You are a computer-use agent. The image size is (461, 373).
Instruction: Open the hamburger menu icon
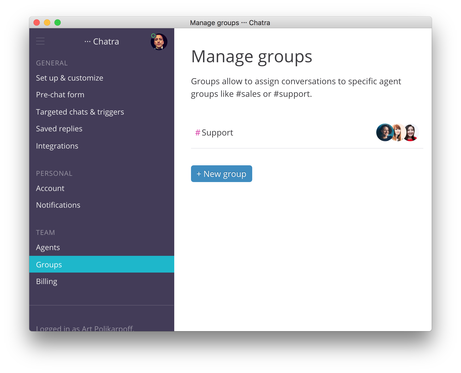point(40,41)
